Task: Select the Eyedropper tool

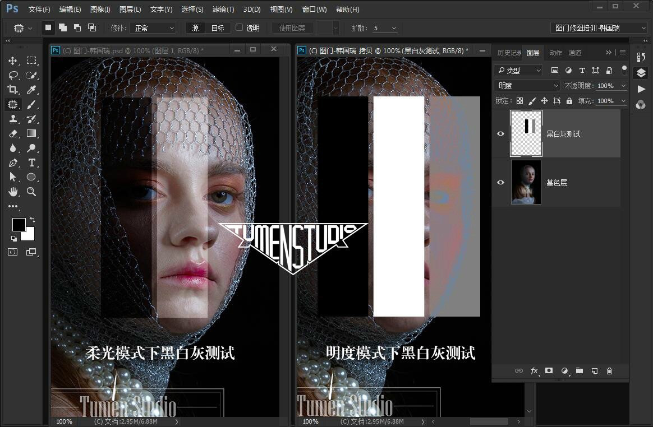Action: [31, 90]
